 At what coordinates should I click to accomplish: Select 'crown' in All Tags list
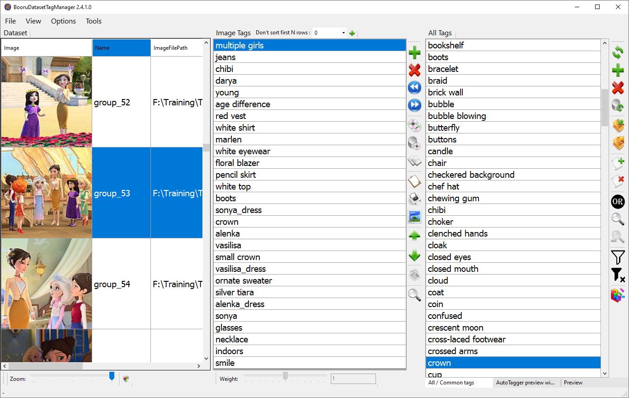513,363
